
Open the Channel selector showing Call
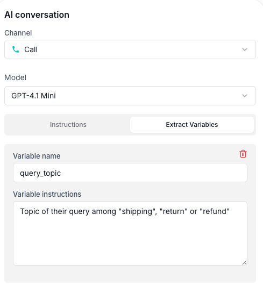click(130, 49)
